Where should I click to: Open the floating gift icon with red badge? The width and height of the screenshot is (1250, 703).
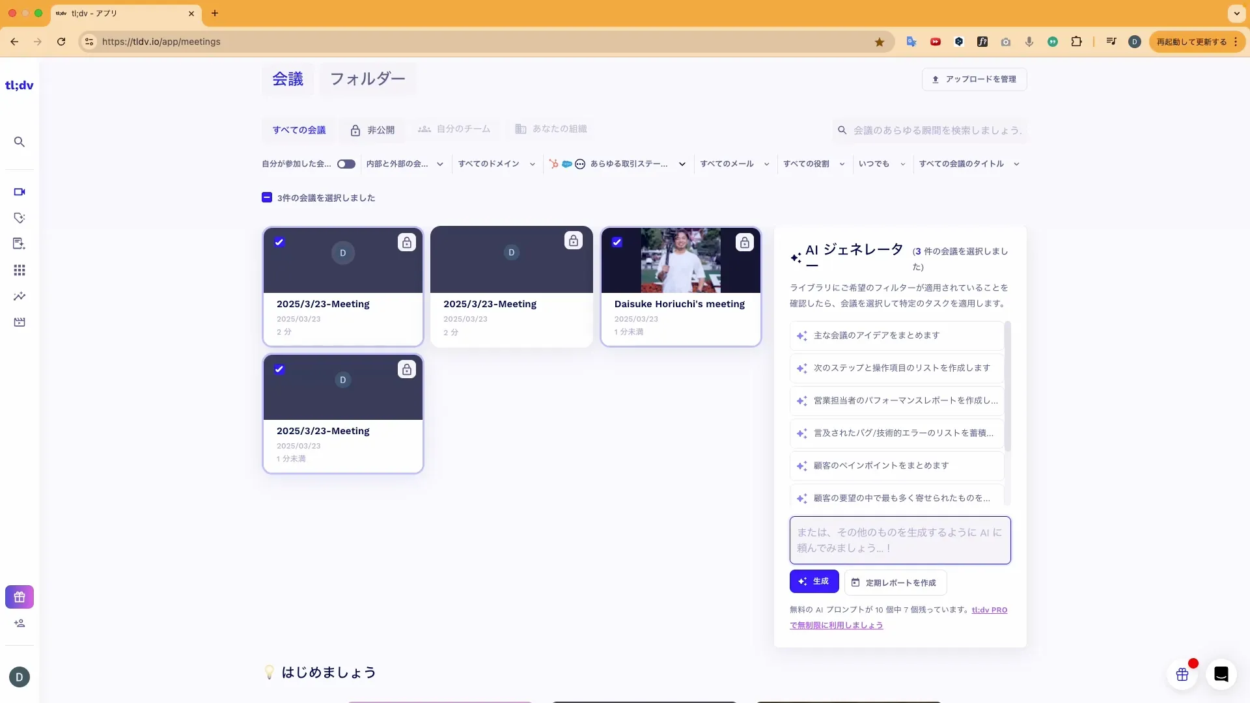[1182, 674]
